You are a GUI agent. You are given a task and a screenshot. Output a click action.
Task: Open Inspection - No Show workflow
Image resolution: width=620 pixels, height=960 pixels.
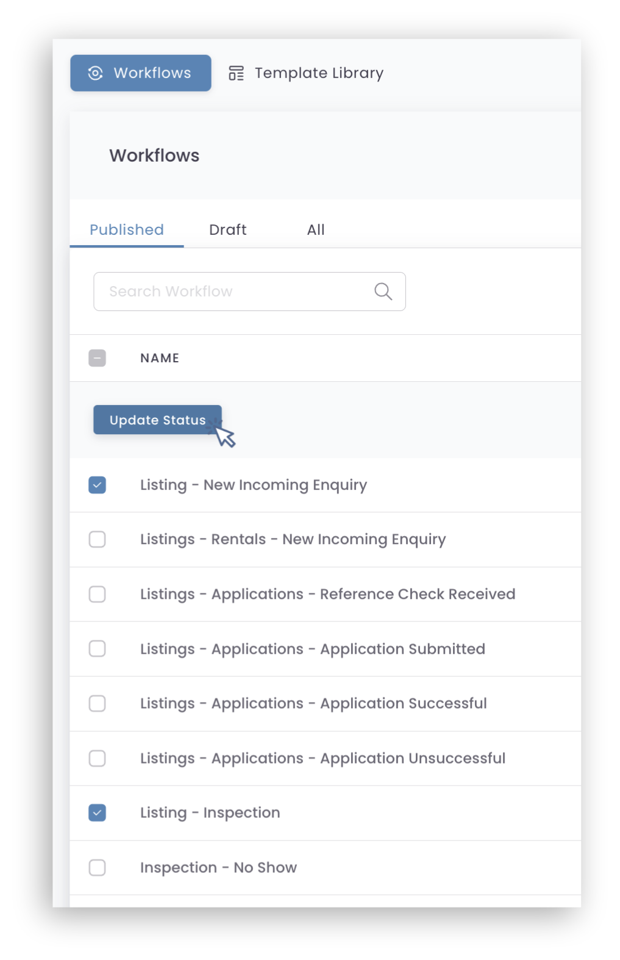(218, 867)
